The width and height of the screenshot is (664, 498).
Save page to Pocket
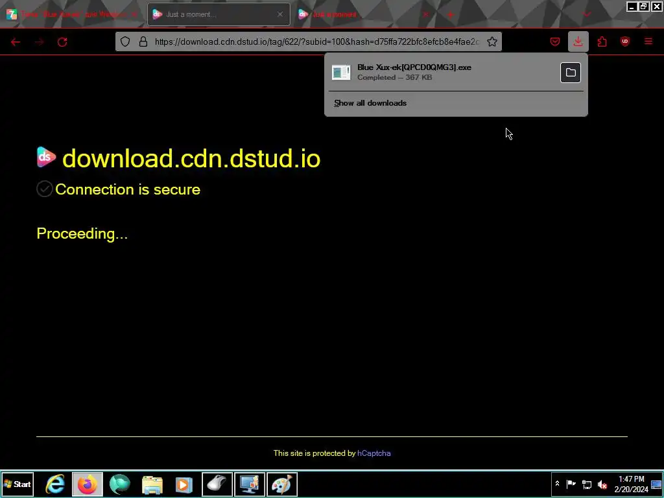[x=555, y=41]
